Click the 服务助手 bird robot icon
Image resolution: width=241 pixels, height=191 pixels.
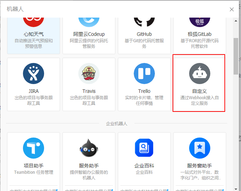click(89, 148)
